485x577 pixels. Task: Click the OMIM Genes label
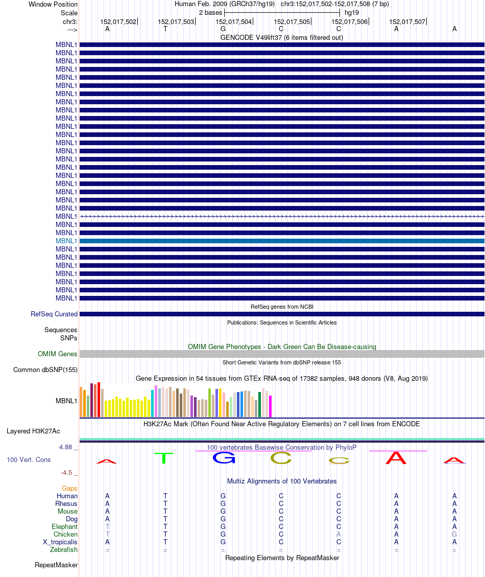coord(57,354)
